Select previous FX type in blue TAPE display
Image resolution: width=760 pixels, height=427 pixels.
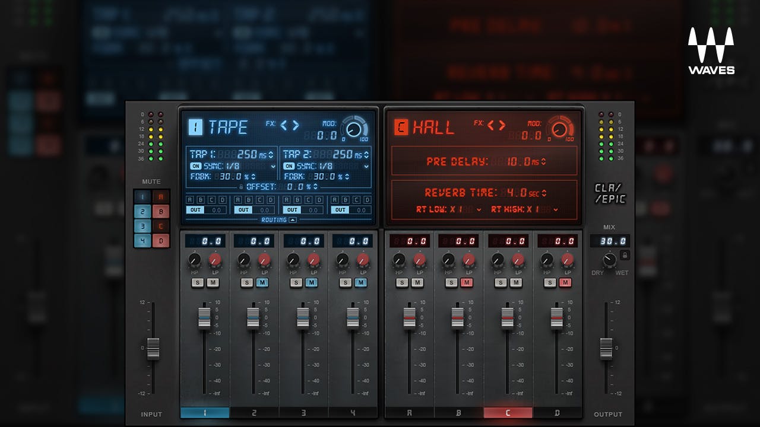click(x=284, y=125)
